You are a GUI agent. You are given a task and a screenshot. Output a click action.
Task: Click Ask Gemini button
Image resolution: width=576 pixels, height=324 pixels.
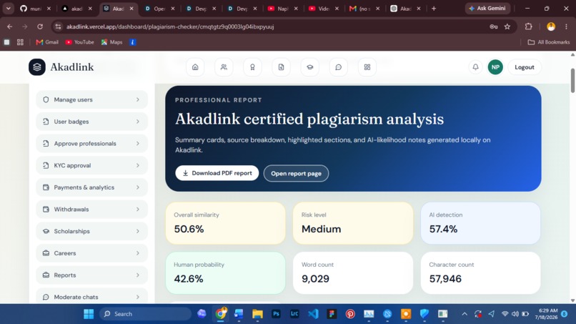point(487,8)
